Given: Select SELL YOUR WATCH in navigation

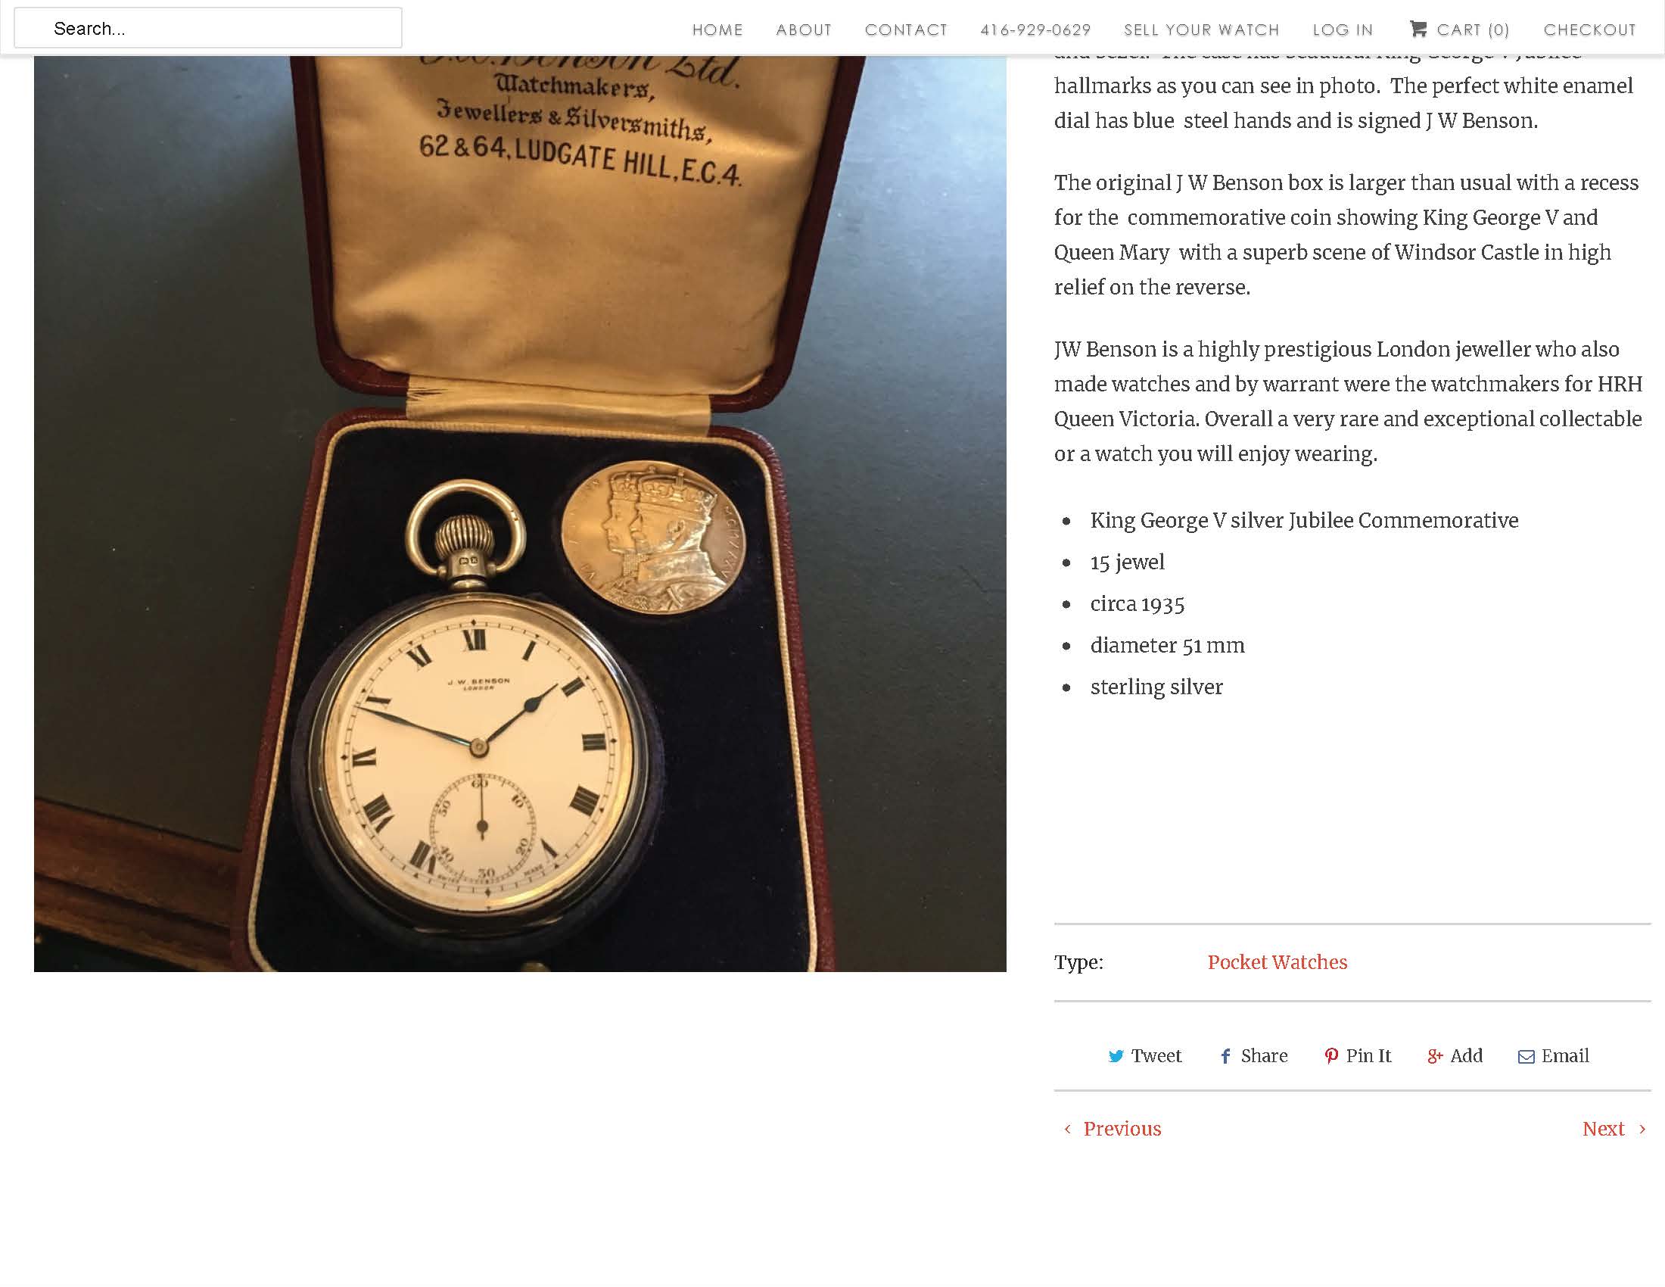Looking at the screenshot, I should point(1202,30).
